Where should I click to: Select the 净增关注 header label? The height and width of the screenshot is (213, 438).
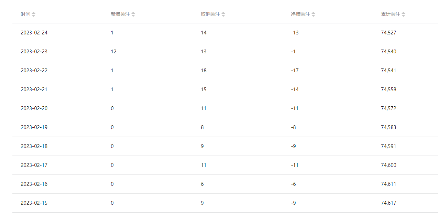[x=300, y=14]
